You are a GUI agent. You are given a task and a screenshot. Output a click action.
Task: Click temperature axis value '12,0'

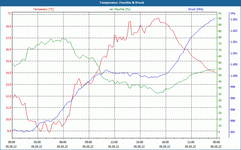pyautogui.click(x=8, y=96)
